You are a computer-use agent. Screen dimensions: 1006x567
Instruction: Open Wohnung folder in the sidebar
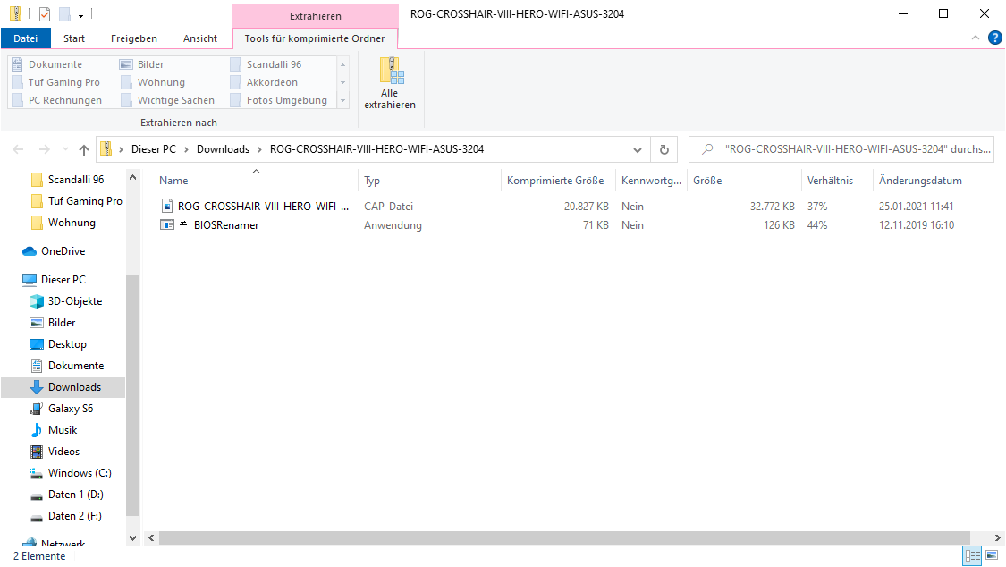pyautogui.click(x=63, y=223)
